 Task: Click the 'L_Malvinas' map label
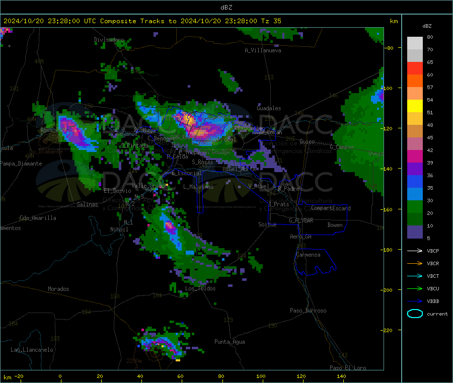point(198,187)
